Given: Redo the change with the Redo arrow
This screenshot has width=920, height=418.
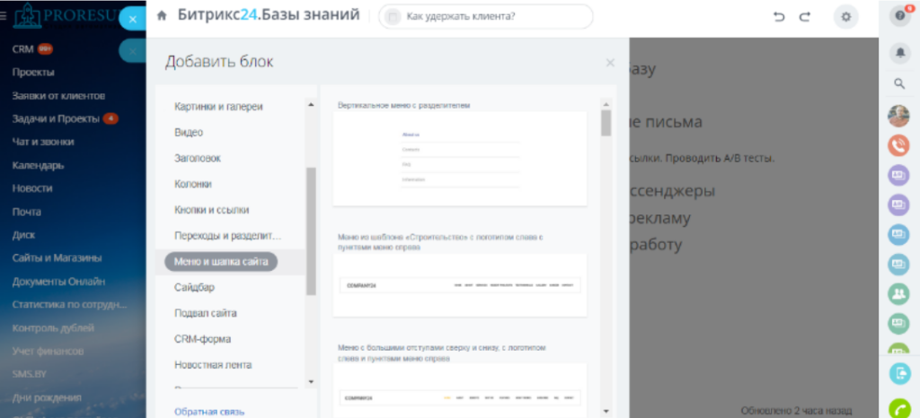Looking at the screenshot, I should coord(804,17).
